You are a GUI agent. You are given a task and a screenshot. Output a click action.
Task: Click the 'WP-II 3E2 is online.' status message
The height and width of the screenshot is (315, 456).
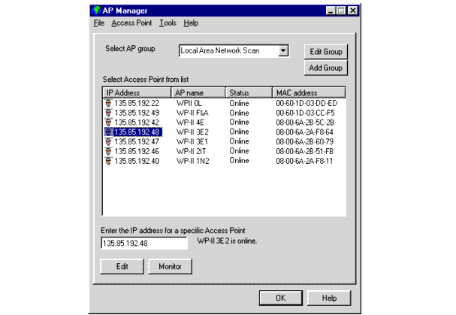coord(227,241)
